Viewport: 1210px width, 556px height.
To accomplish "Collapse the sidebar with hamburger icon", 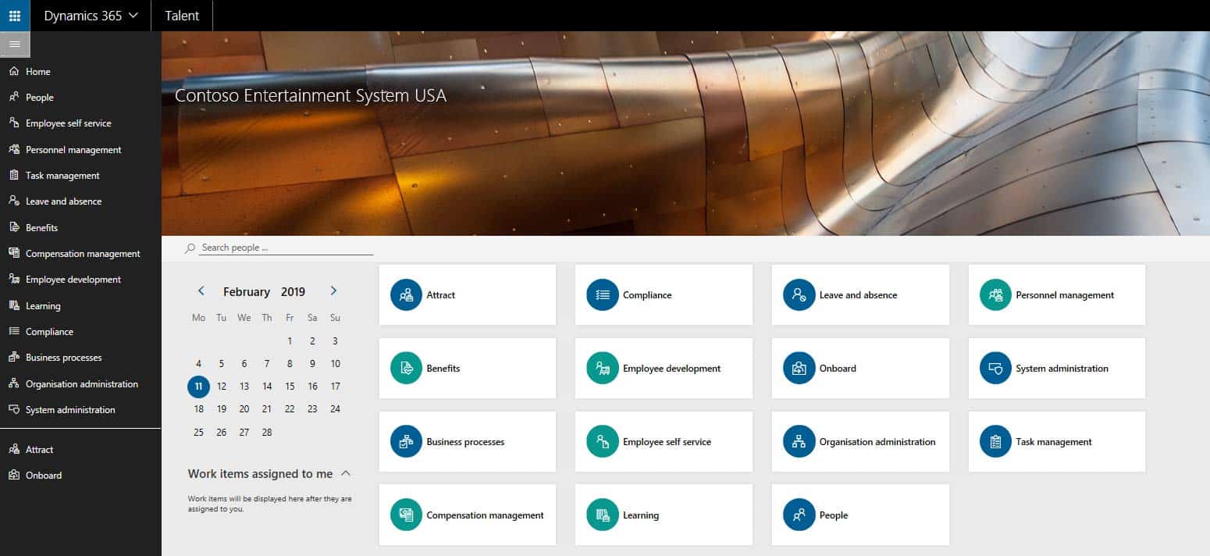I will (x=15, y=45).
